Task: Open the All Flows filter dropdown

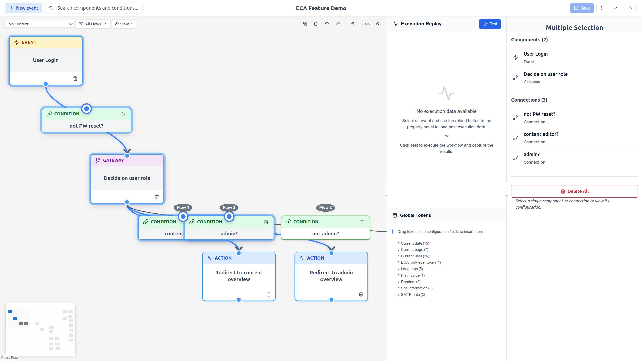Action: [x=93, y=24]
